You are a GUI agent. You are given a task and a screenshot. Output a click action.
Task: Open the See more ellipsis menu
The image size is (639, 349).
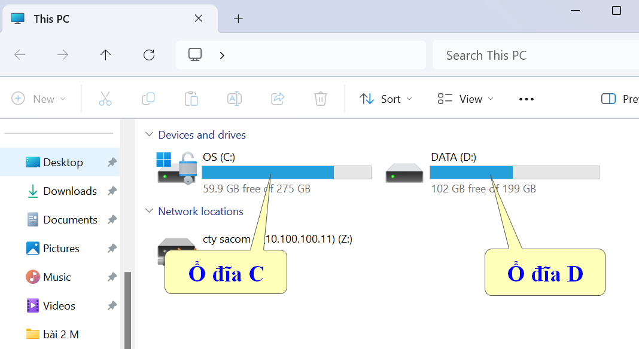[527, 99]
